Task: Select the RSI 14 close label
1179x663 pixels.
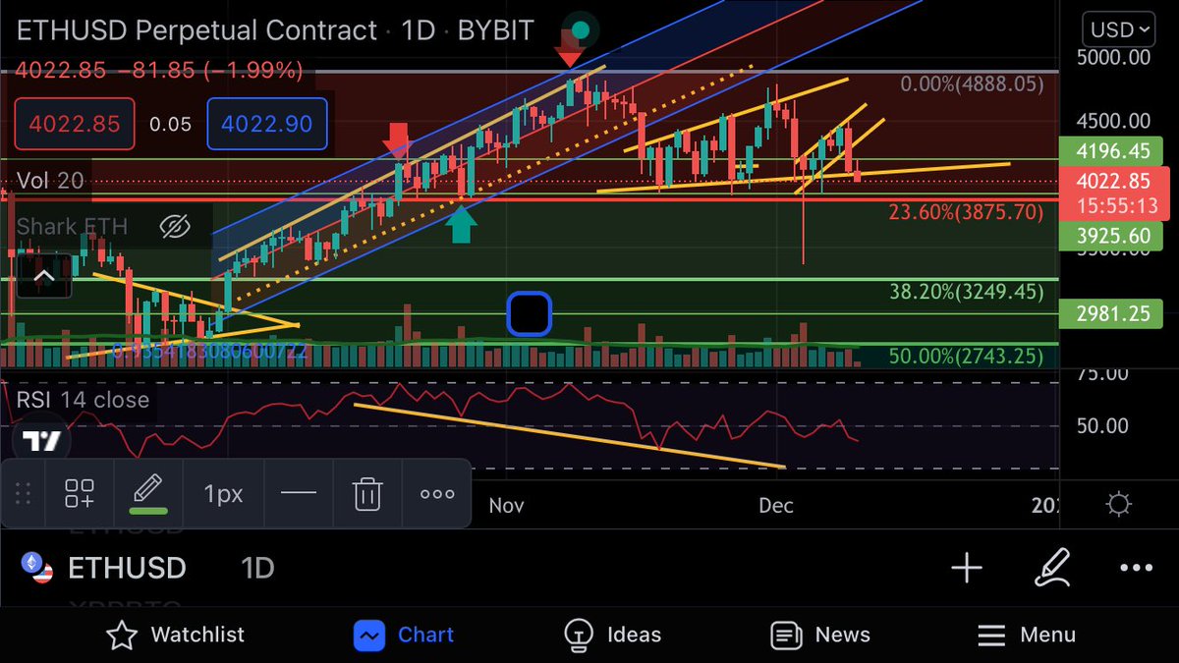Action: [x=83, y=400]
